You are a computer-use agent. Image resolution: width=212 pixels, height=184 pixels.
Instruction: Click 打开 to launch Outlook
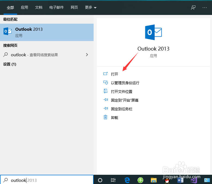tap(115, 74)
